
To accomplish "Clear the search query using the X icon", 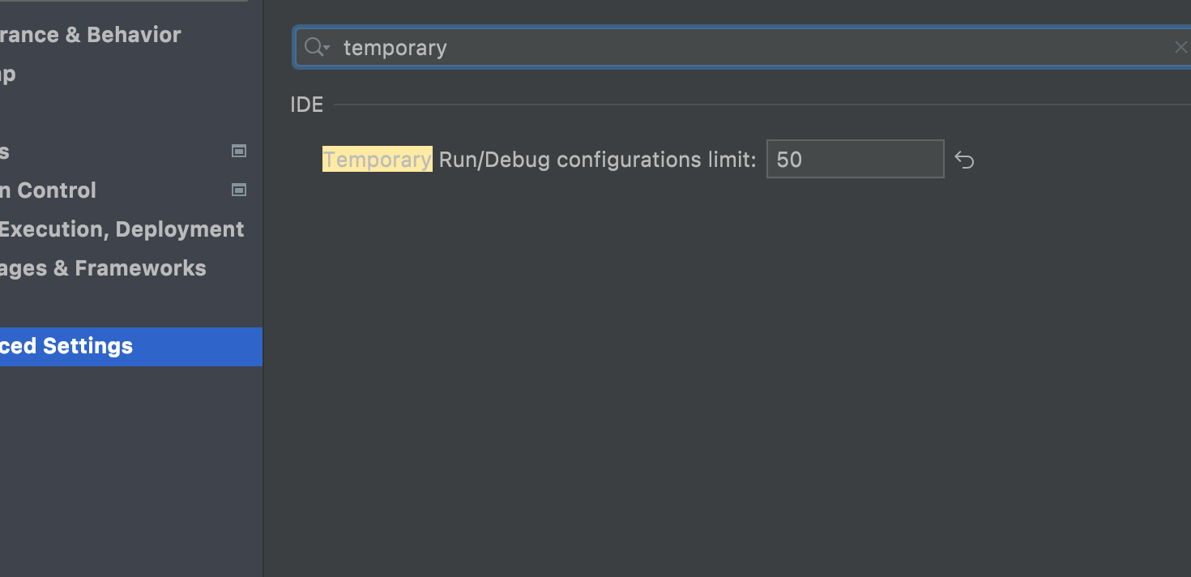I will 1180,47.
